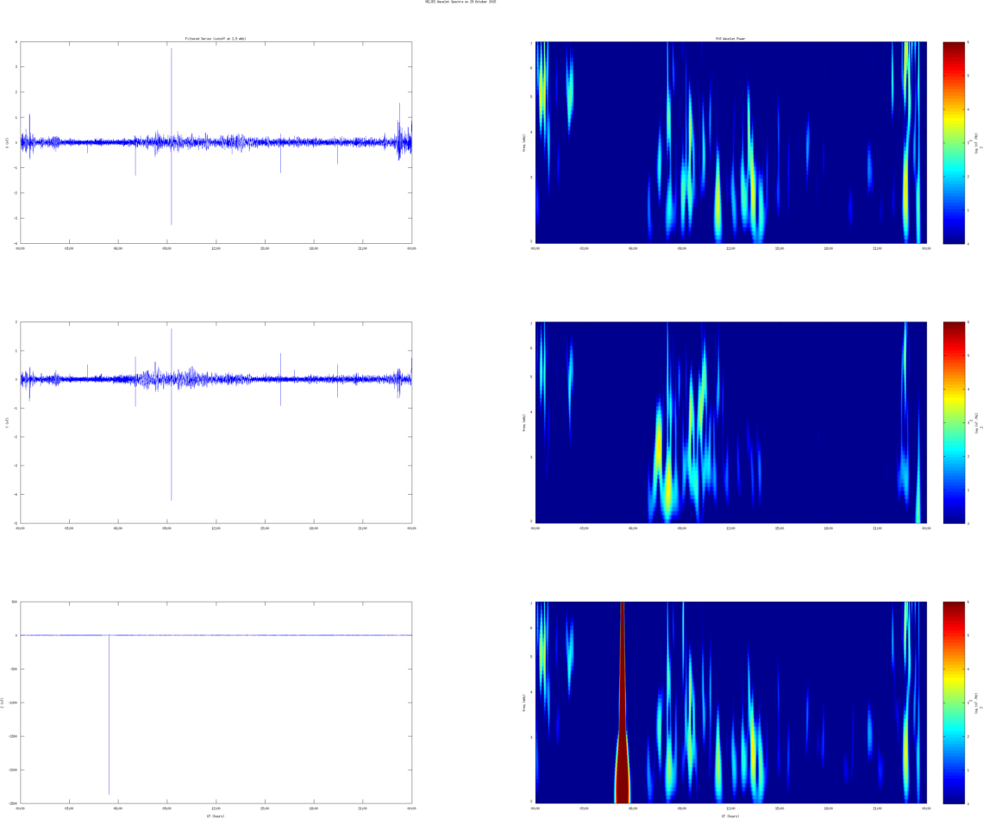The image size is (983, 818).
Task: Click the Z (nT) vertical axis label
Action: (x=3, y=702)
